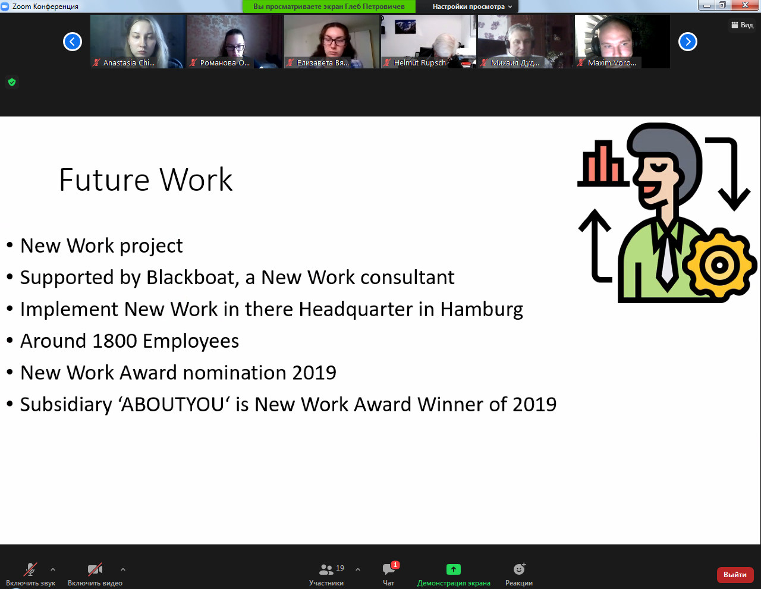Image resolution: width=761 pixels, height=589 pixels.
Task: Expand audio options arrow next to Включить звук
Action: pyautogui.click(x=53, y=569)
